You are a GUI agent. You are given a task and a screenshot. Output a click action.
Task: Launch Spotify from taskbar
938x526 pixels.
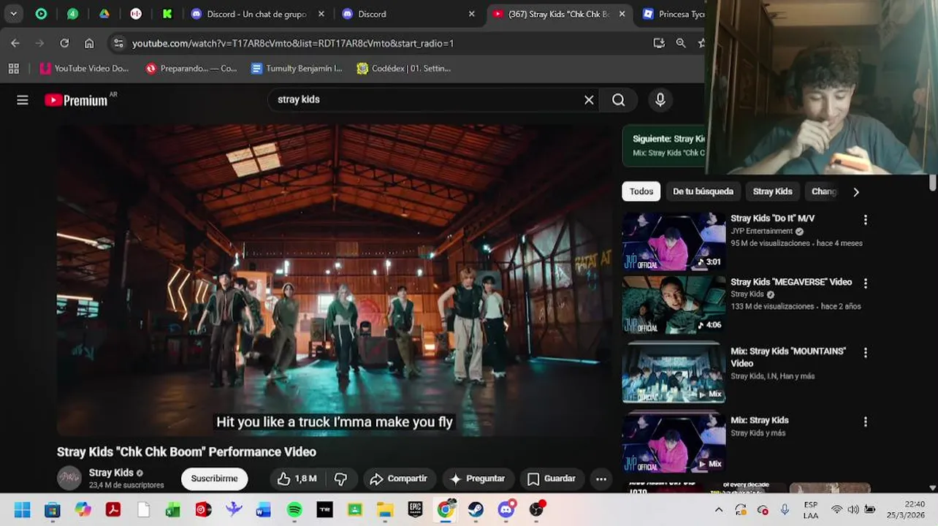(294, 509)
